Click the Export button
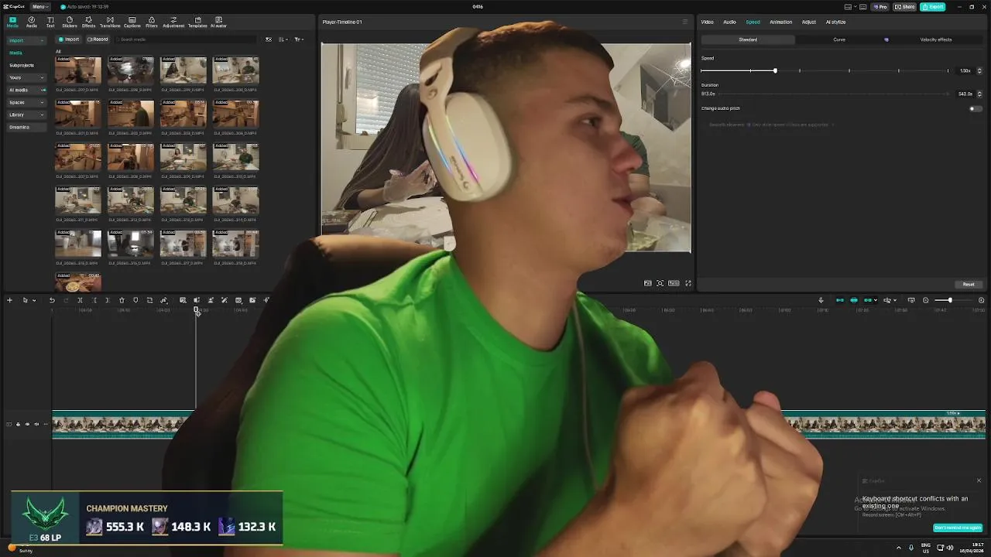Viewport: 991px width, 557px height. (933, 7)
